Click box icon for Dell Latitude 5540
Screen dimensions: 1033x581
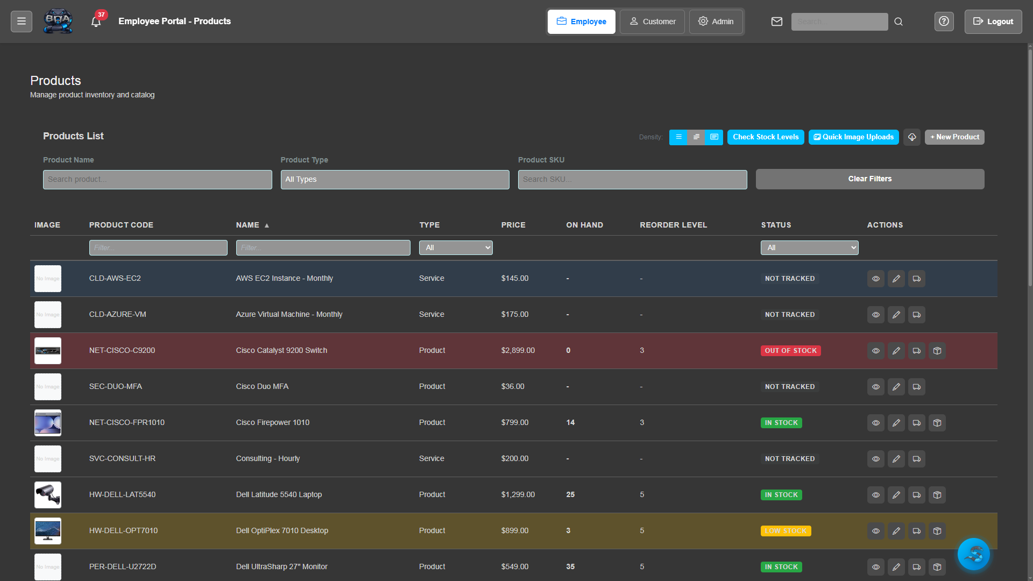click(x=937, y=495)
